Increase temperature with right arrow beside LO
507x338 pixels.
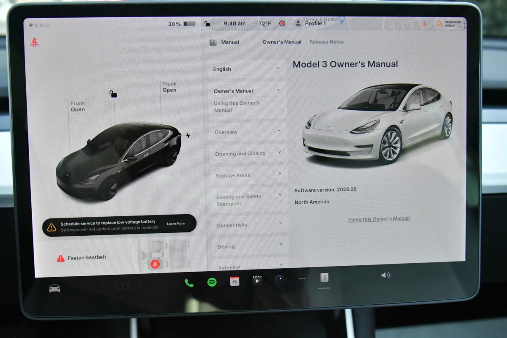pyautogui.click(x=141, y=286)
